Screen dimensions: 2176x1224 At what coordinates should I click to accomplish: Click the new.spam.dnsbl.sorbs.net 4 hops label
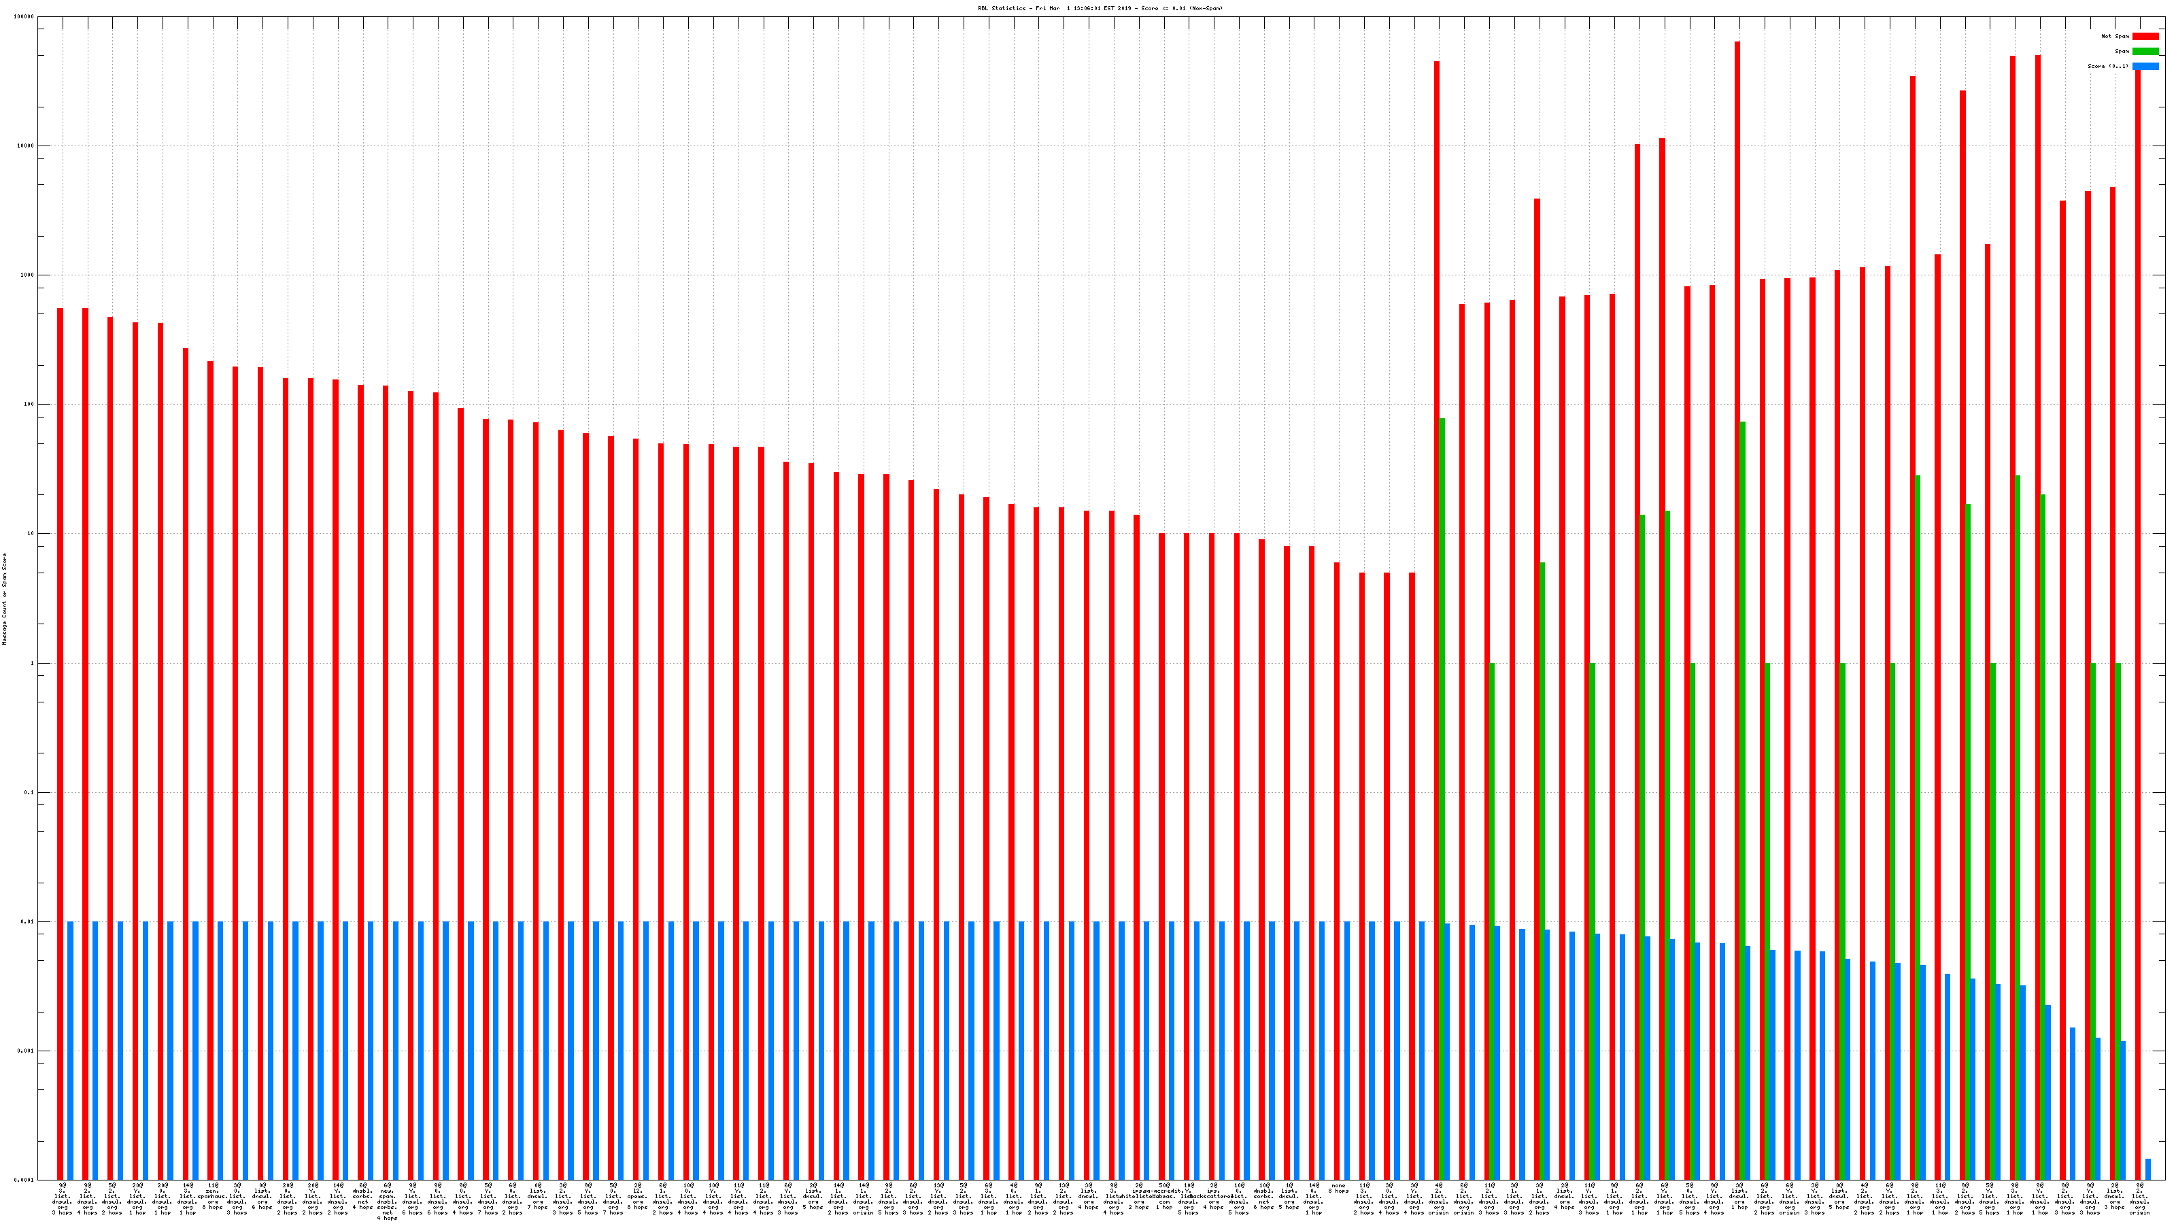click(387, 1201)
